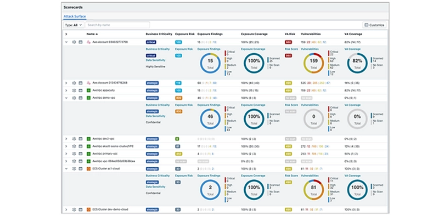Image resolution: width=439 pixels, height=215 pixels.
Task: Click the orange ECS Cluster a(1-cloud icon
Action: coord(88,168)
